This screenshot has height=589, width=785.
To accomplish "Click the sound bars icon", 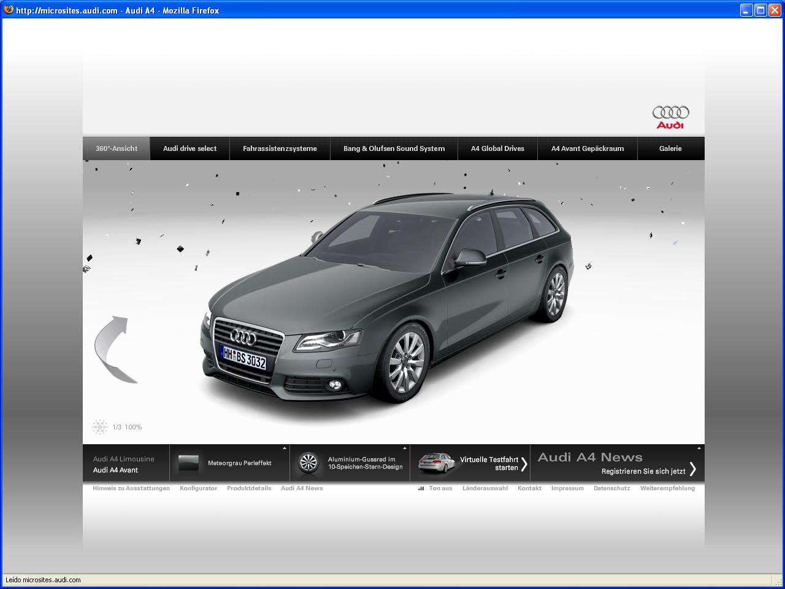I will (421, 488).
